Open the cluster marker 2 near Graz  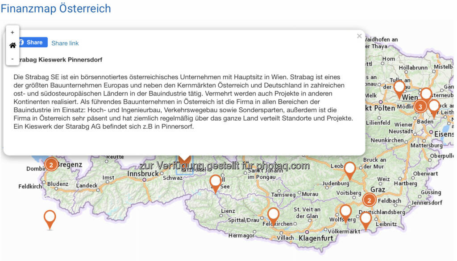coord(369,200)
